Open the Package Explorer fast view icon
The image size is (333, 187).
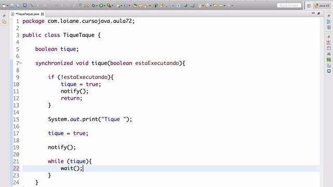[4, 22]
